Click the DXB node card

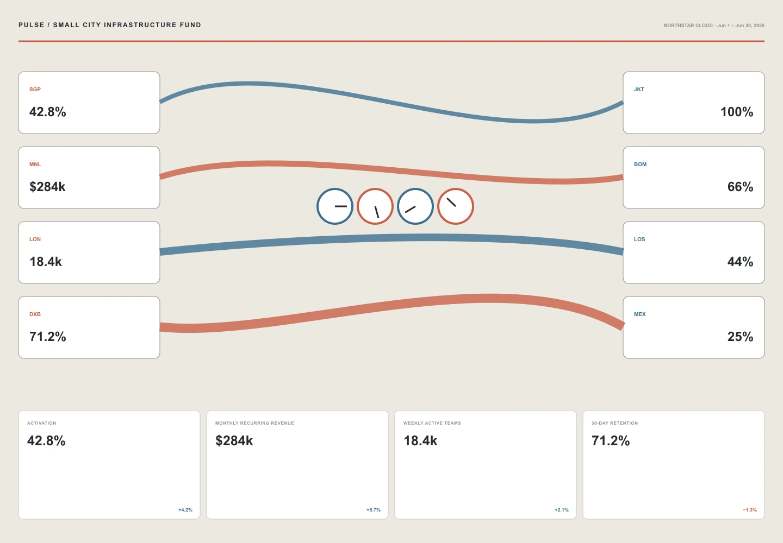[89, 327]
